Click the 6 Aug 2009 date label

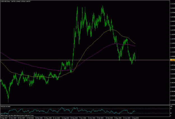135,118
